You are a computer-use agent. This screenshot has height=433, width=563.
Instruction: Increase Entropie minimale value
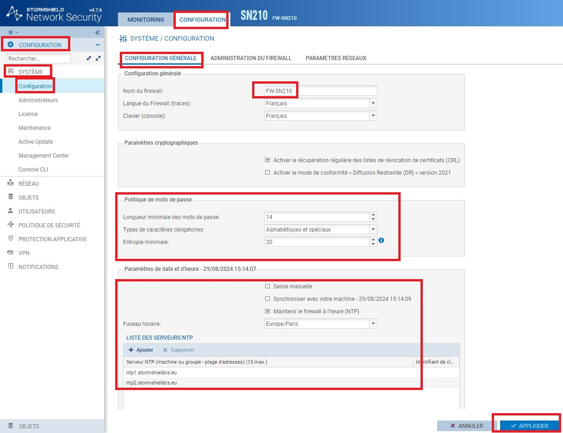pyautogui.click(x=373, y=239)
